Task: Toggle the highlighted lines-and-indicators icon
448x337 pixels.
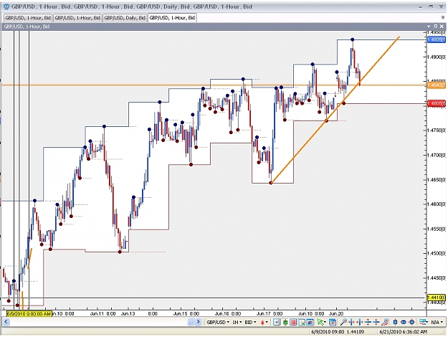Action: (x=310, y=322)
